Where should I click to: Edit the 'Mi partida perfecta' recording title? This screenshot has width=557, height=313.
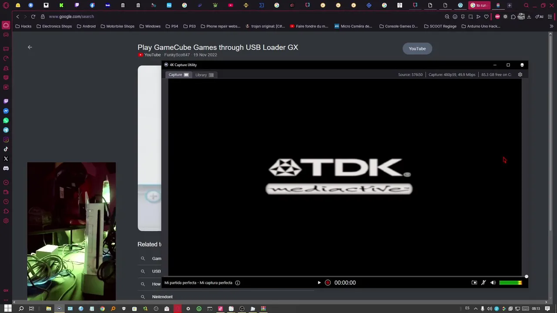click(x=198, y=283)
